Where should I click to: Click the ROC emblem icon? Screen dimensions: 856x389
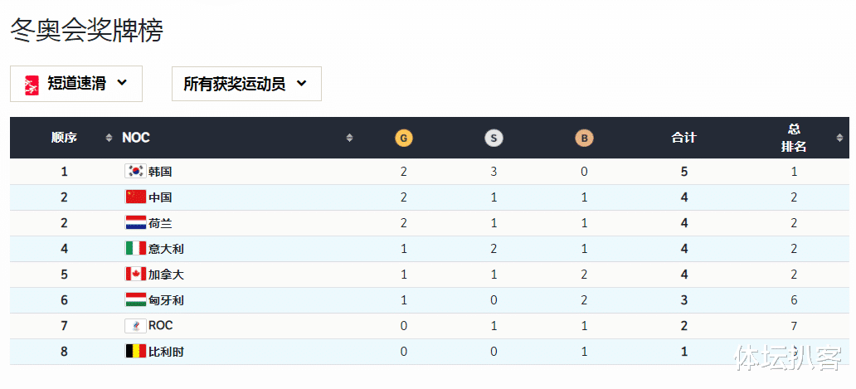click(136, 326)
